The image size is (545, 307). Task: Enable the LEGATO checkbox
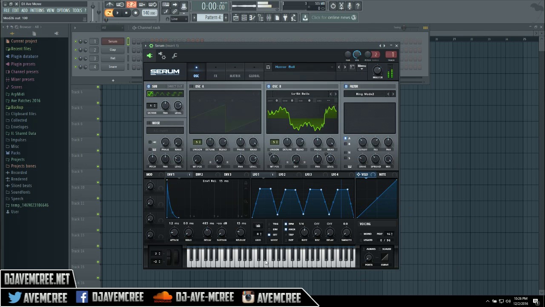pos(361,240)
